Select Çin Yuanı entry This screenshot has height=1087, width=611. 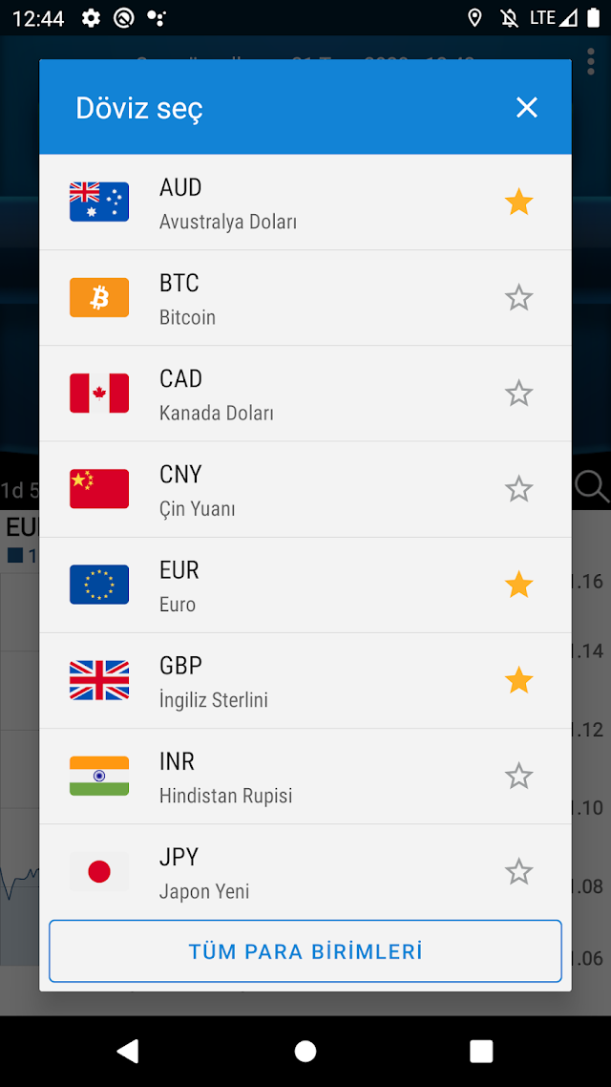tap(305, 489)
